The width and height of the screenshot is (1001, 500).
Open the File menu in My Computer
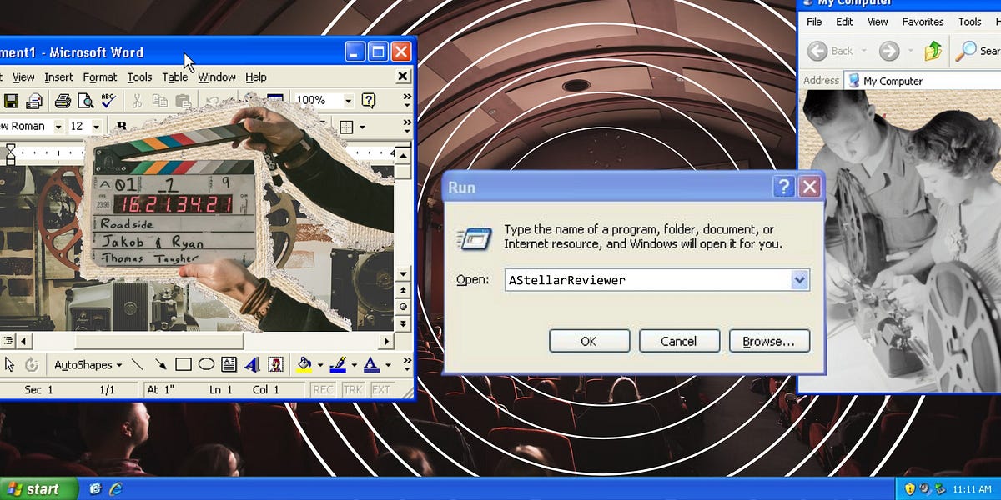click(814, 22)
